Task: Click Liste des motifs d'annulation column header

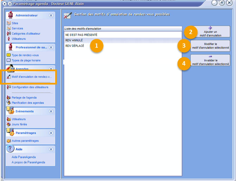Action: 123,29
